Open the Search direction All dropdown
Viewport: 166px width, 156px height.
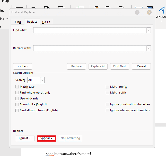[x=42, y=80]
